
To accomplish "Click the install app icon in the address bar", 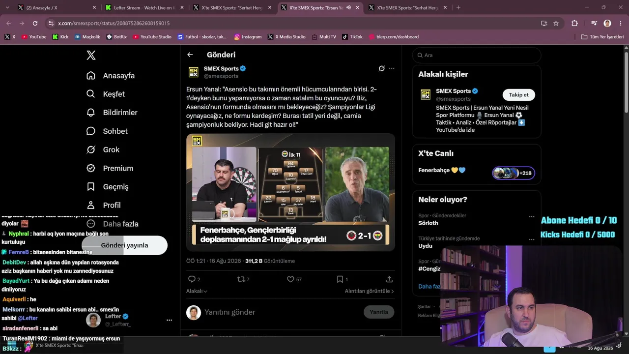I will (544, 23).
